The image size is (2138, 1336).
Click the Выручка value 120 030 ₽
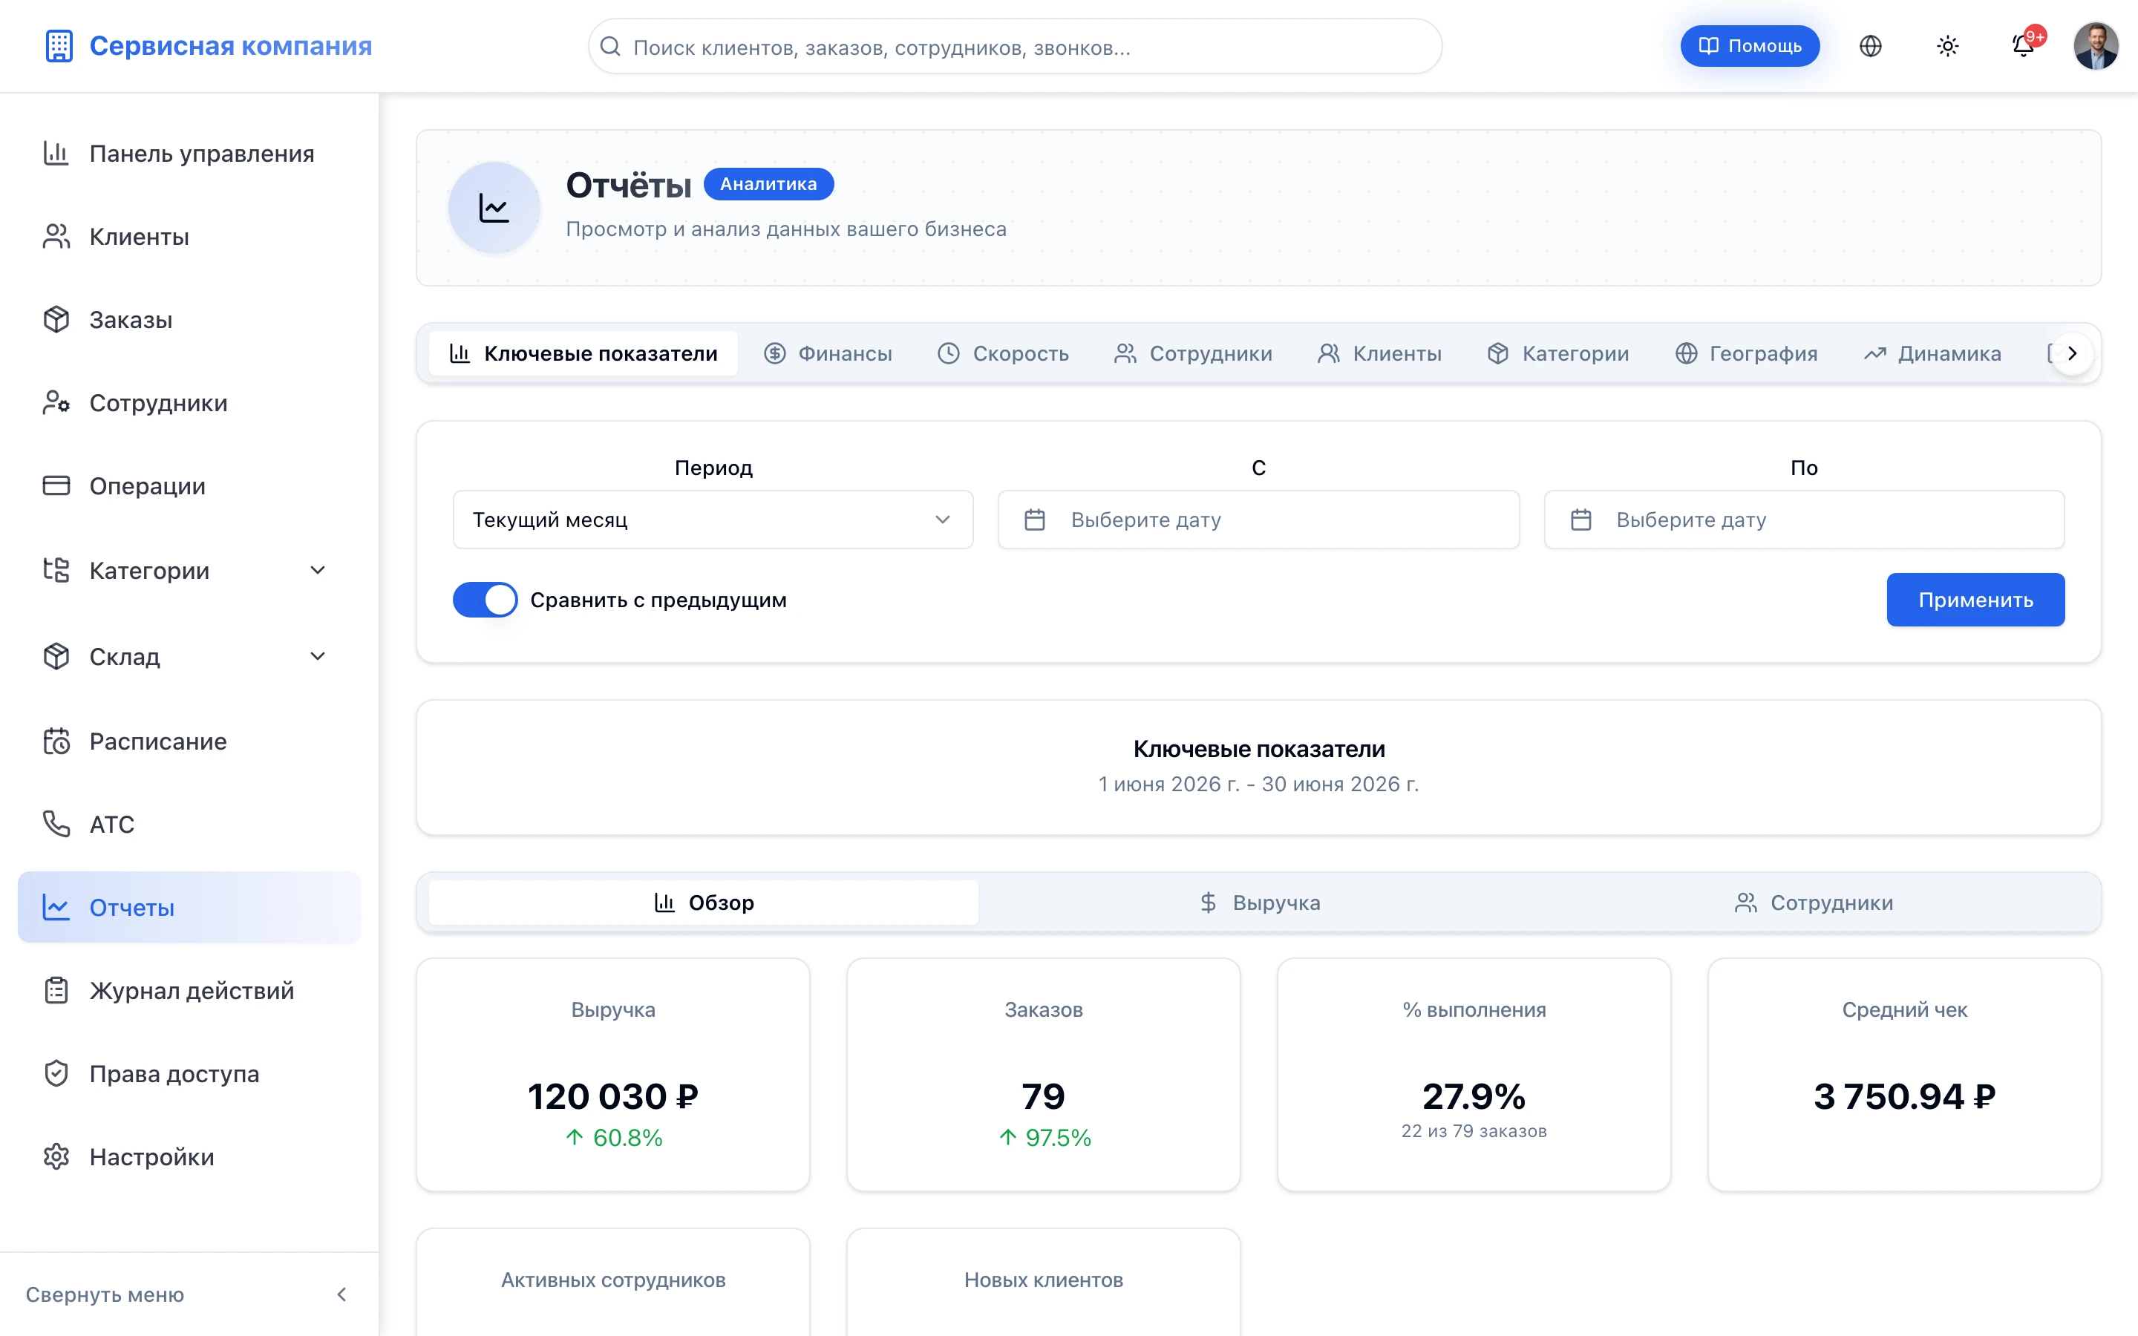click(x=613, y=1096)
